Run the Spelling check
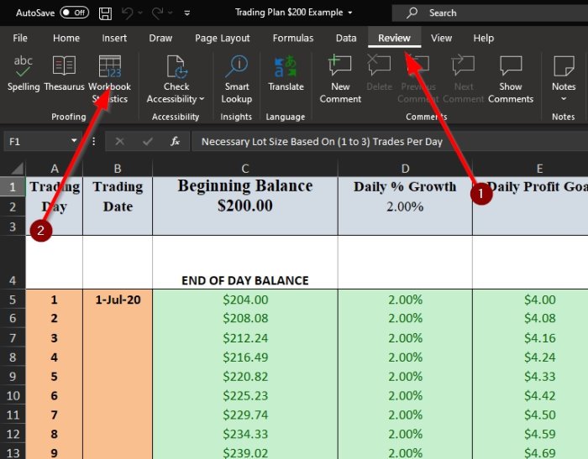 click(x=24, y=74)
